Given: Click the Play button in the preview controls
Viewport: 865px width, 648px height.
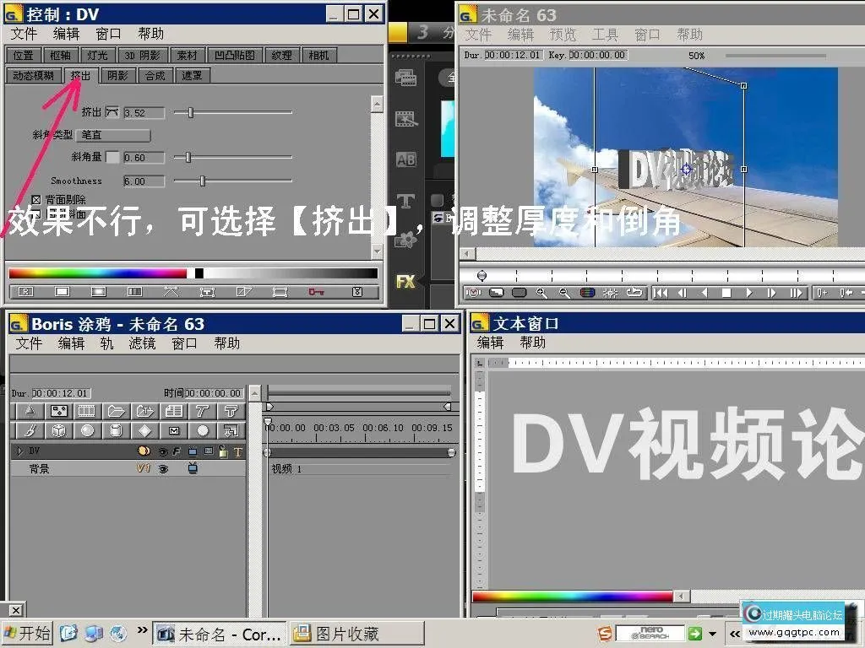Looking at the screenshot, I should click(748, 293).
